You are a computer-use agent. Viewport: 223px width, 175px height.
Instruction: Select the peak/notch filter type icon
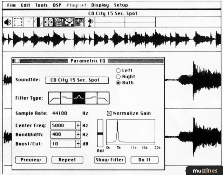[x=79, y=98]
